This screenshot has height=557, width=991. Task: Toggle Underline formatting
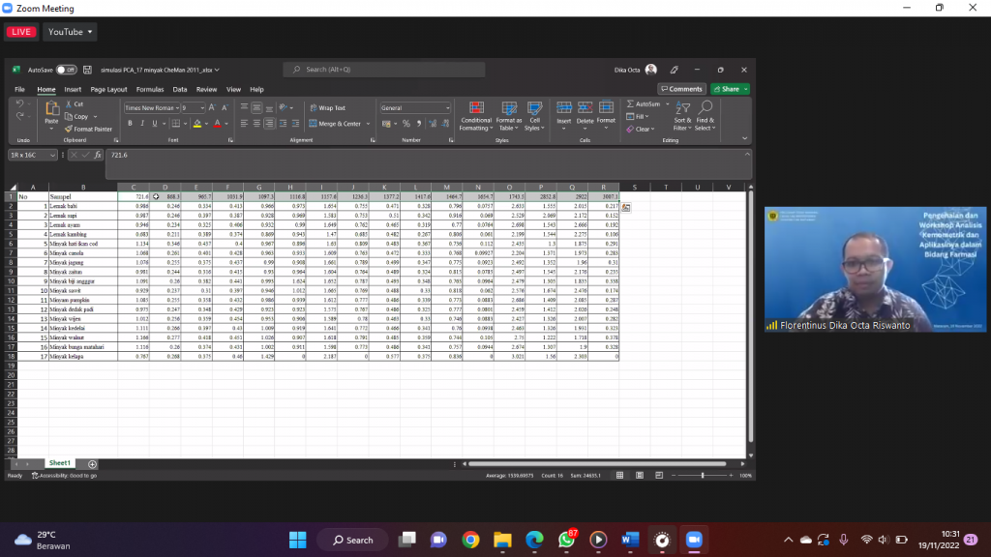(154, 124)
